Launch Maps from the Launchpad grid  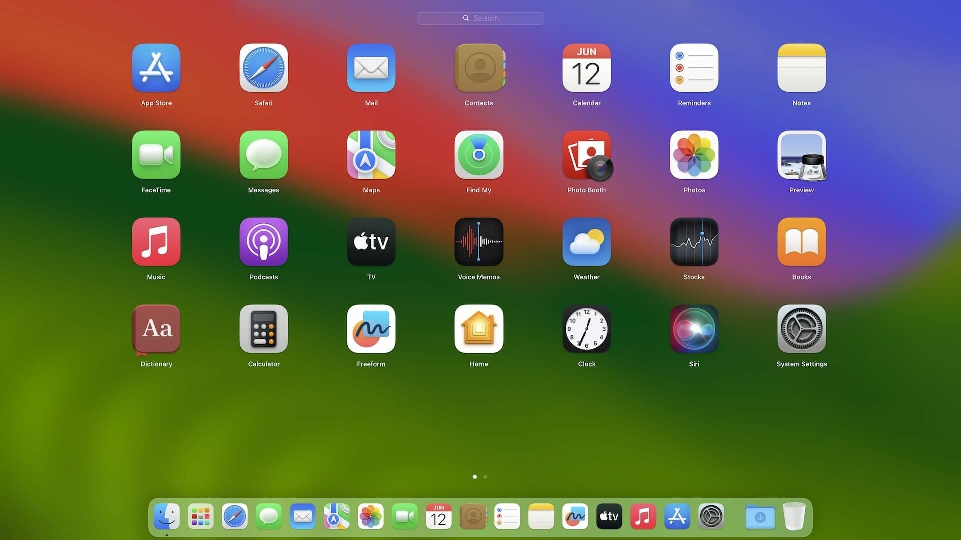tap(371, 155)
